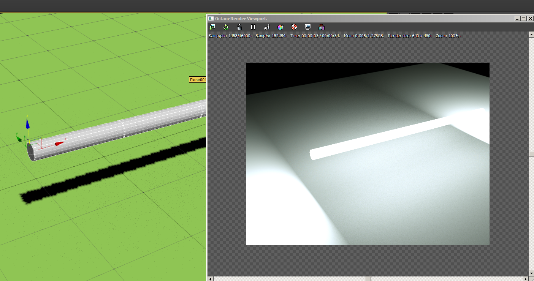Maximize the OctaneRender Viewport window

click(x=523, y=19)
